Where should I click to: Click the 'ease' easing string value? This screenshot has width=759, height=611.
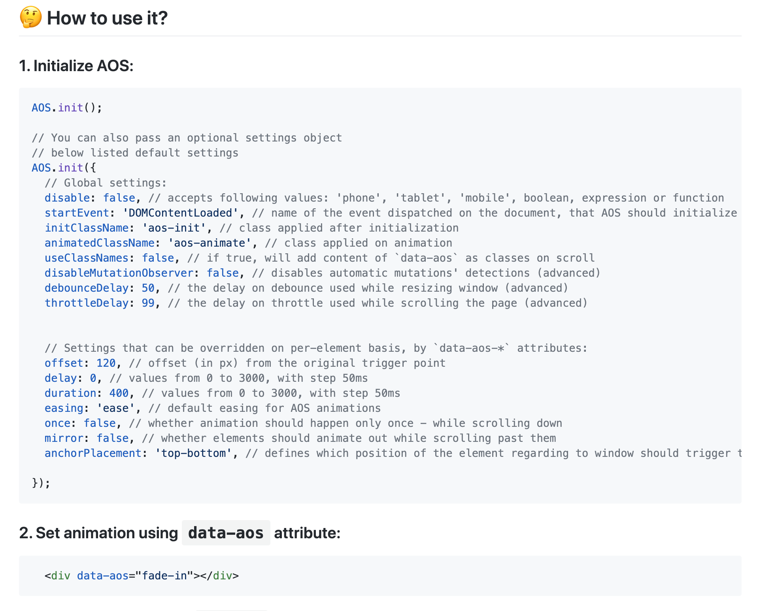(x=116, y=408)
